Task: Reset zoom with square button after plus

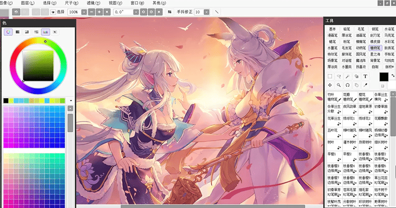Action: pyautogui.click(x=107, y=12)
